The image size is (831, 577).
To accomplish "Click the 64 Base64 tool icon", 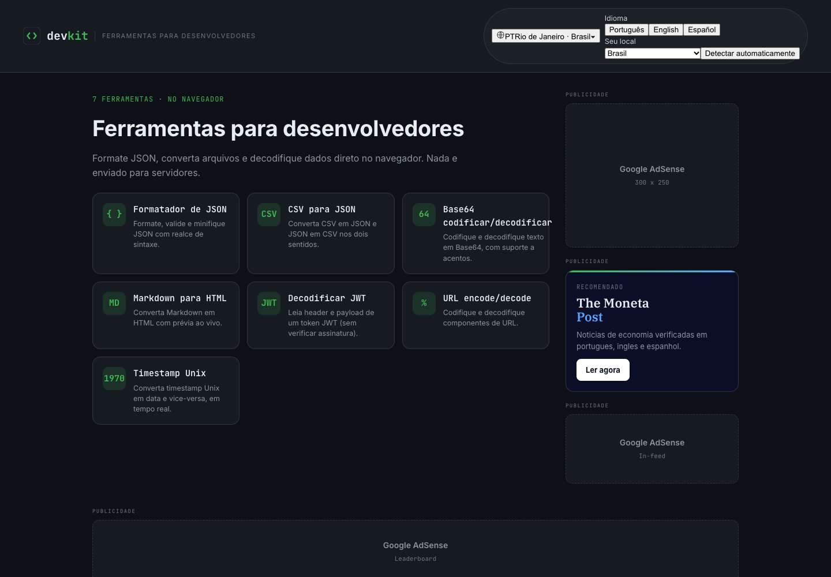I will tap(424, 214).
